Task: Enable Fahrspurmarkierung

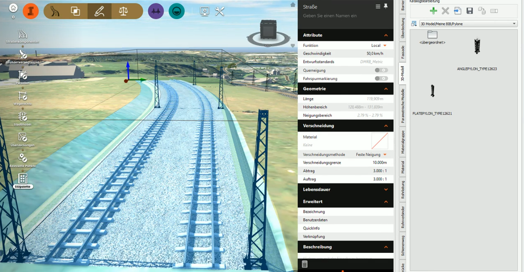Action: [x=381, y=78]
